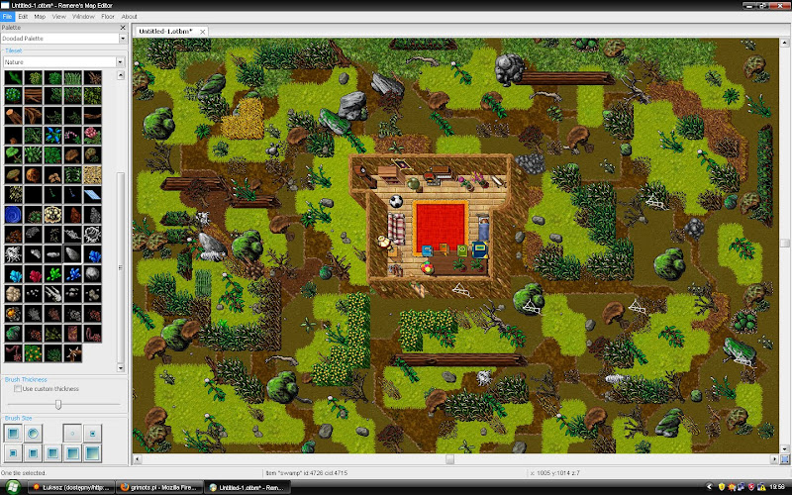The height and width of the screenshot is (495, 792).
Task: Choose the tan starfish-shaped doodad
Action: click(72, 352)
